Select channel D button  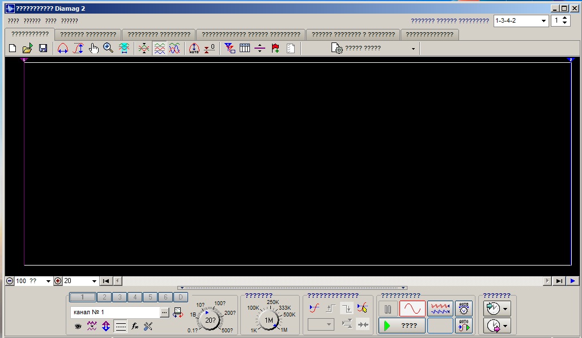coord(180,297)
